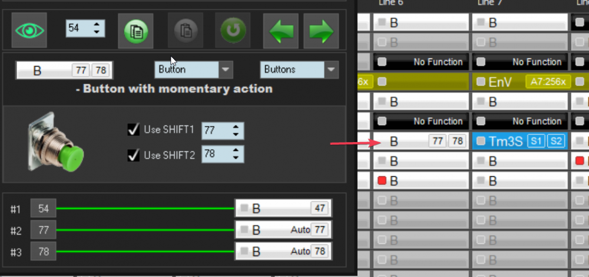Viewport: 589px width, 277px height.
Task: Click the green copy settings icon
Action: pyautogui.click(x=135, y=30)
